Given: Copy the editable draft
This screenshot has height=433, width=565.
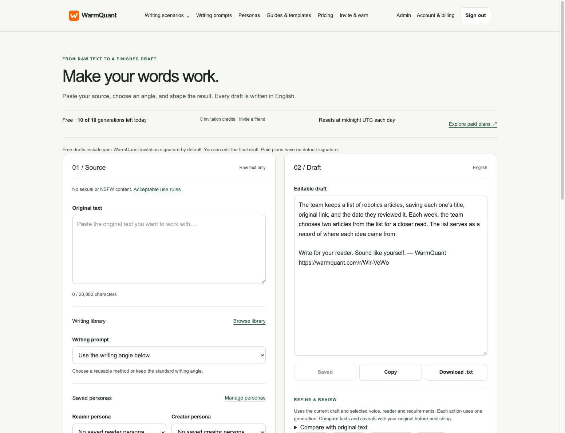Looking at the screenshot, I should [391, 372].
